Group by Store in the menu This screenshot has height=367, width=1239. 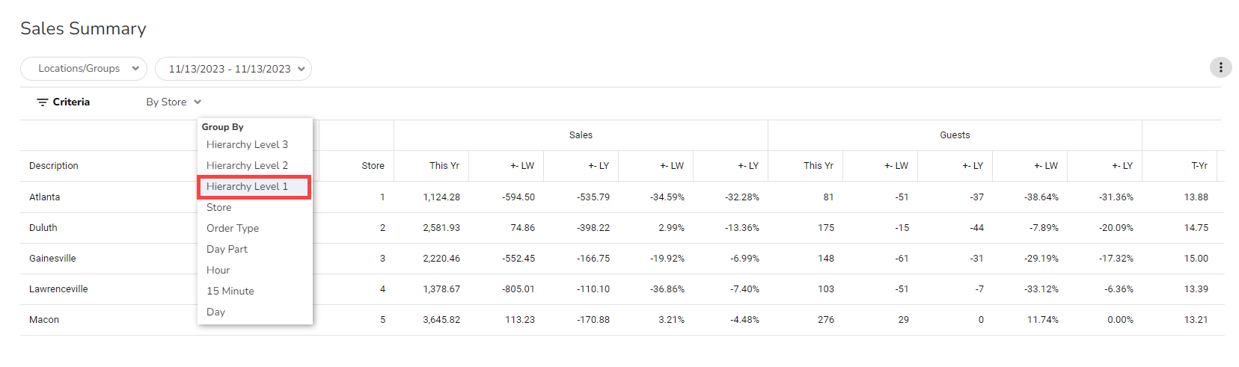(x=219, y=208)
